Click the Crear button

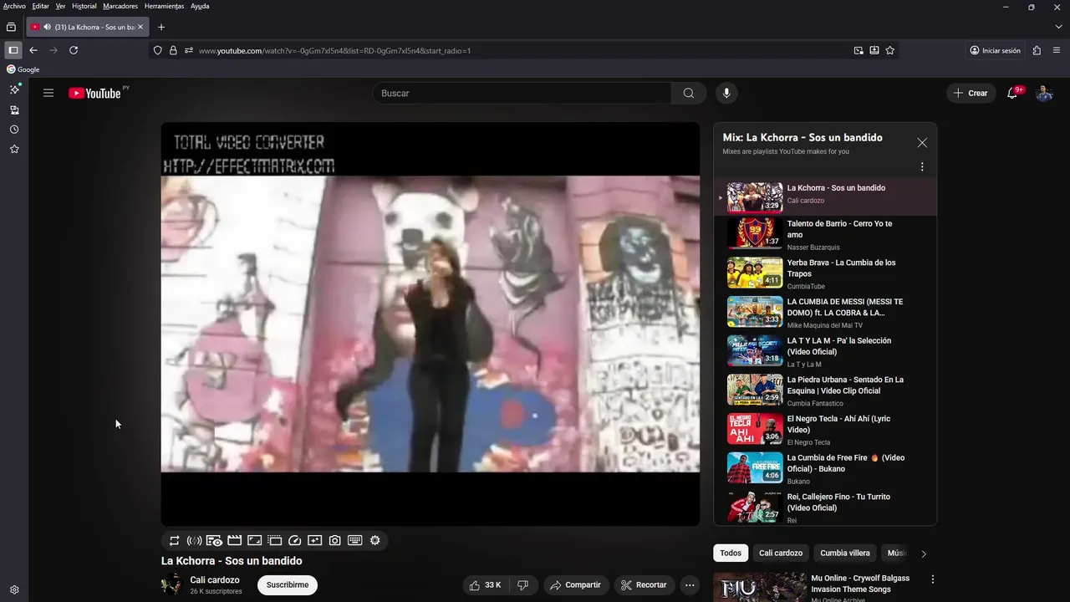(971, 93)
